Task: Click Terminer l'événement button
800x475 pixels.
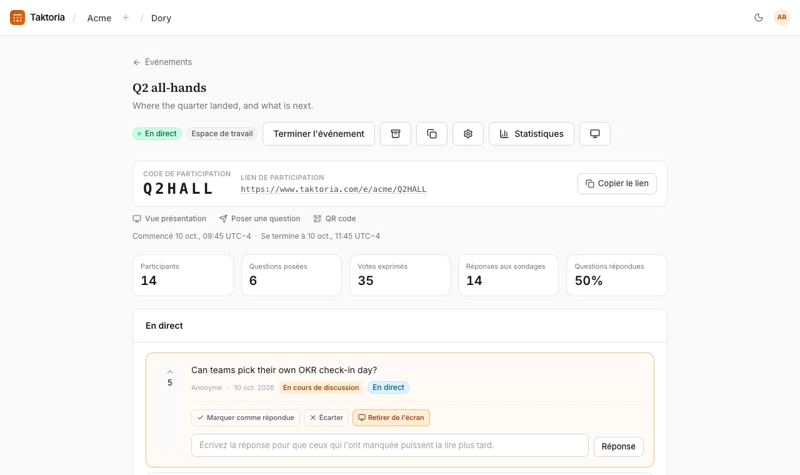Action: (x=319, y=134)
